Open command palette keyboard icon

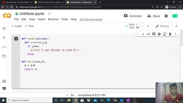[x=4, y=81]
